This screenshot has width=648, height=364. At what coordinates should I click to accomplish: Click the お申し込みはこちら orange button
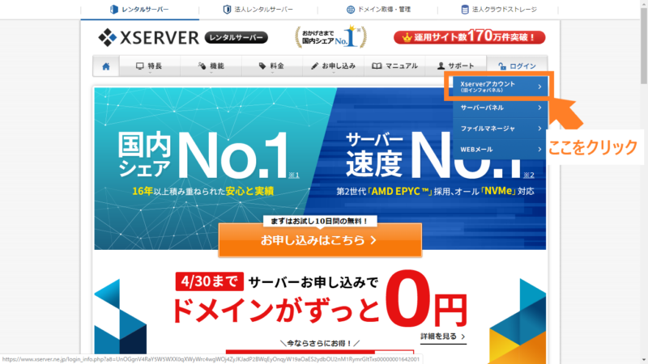pos(320,240)
